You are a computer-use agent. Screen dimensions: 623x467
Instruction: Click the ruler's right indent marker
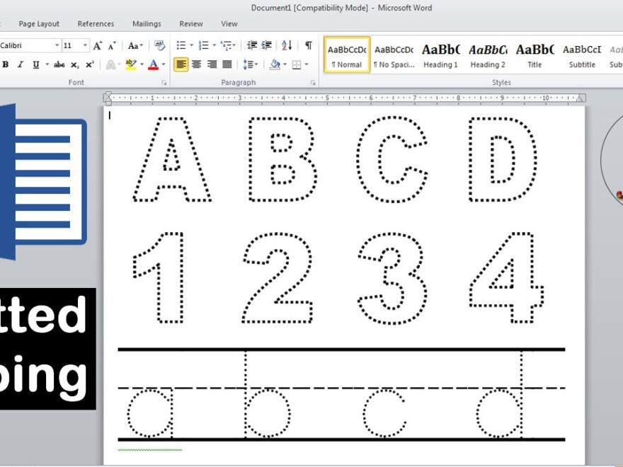click(x=580, y=98)
